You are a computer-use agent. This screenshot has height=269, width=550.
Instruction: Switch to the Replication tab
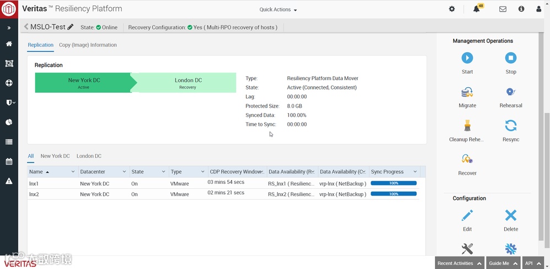41,45
